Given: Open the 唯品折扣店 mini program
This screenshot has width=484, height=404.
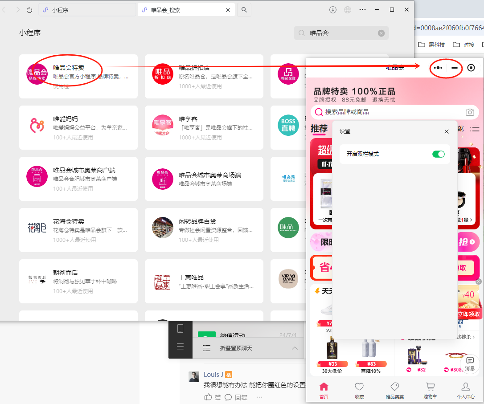Looking at the screenshot, I should 204,76.
